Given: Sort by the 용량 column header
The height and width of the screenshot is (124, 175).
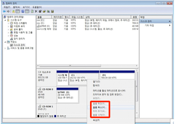Looking at the screenshot, I should coord(135,17).
